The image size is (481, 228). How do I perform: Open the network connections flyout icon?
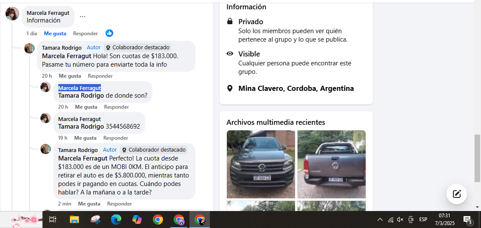[390, 220]
